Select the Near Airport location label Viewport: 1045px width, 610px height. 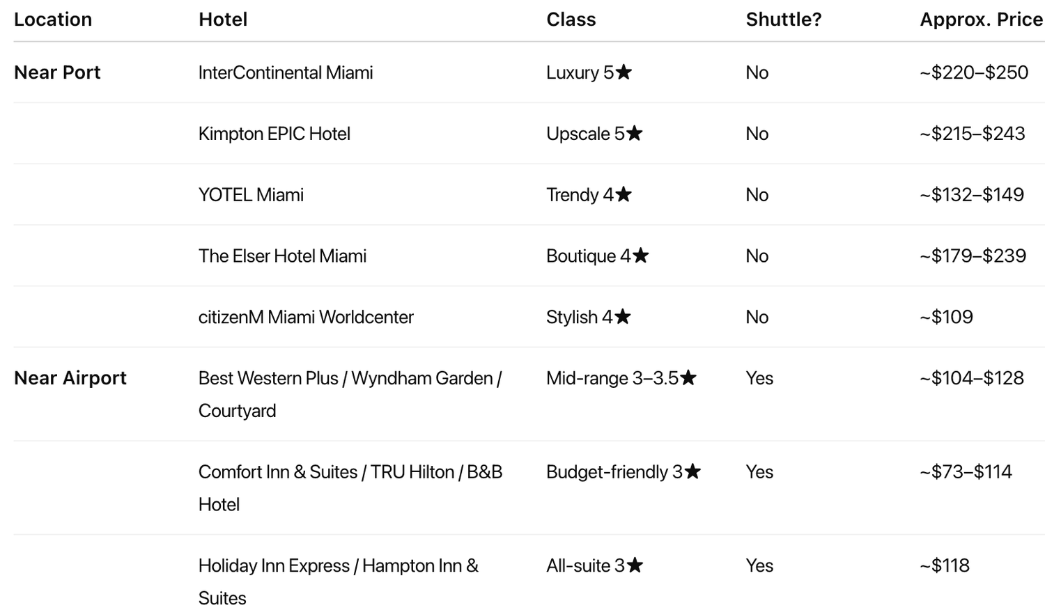click(x=70, y=378)
